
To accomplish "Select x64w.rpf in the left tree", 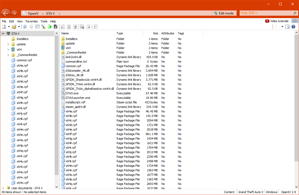I will (x=22, y=182).
